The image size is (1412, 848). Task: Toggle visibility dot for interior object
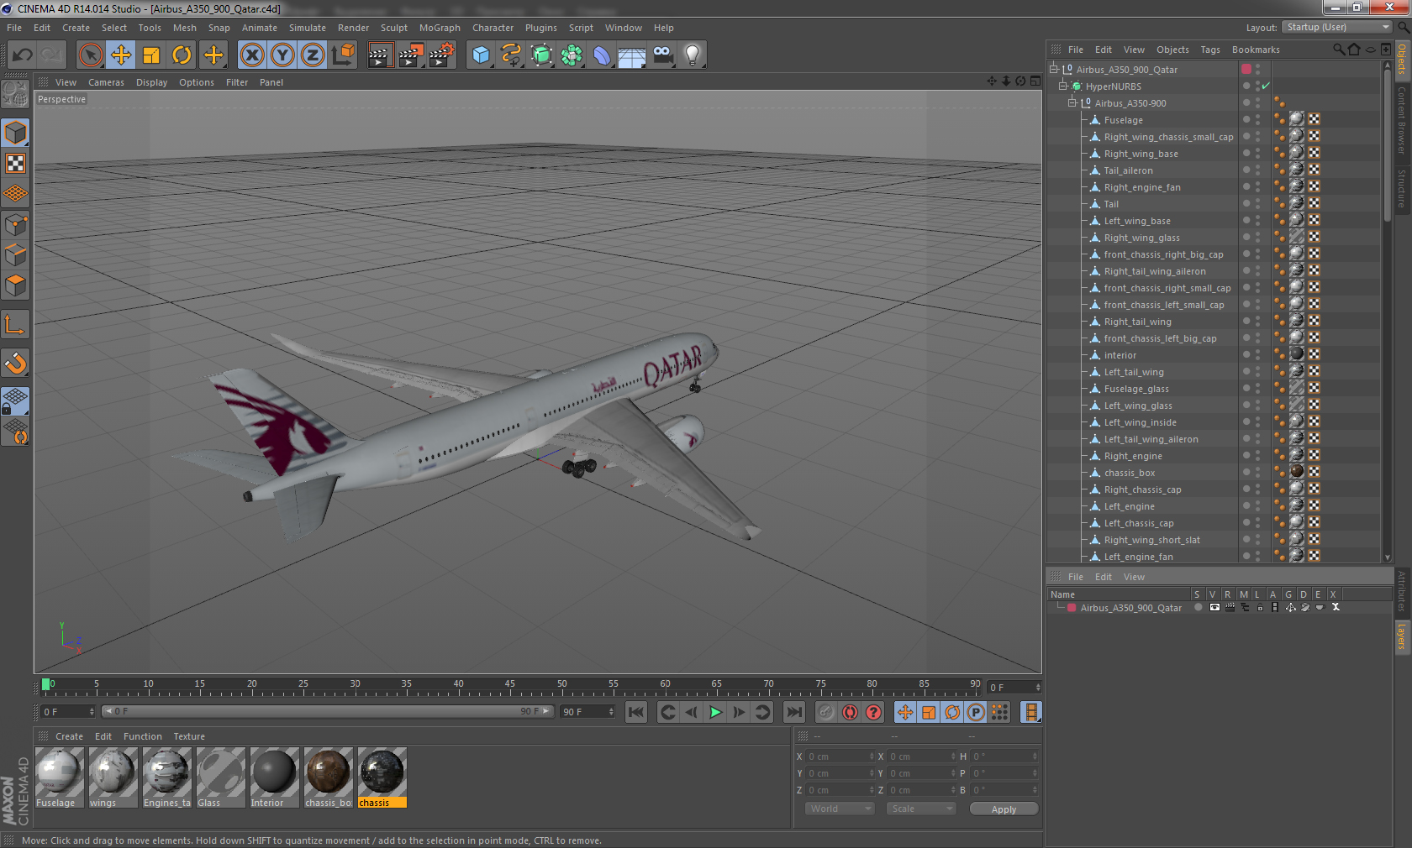point(1246,354)
